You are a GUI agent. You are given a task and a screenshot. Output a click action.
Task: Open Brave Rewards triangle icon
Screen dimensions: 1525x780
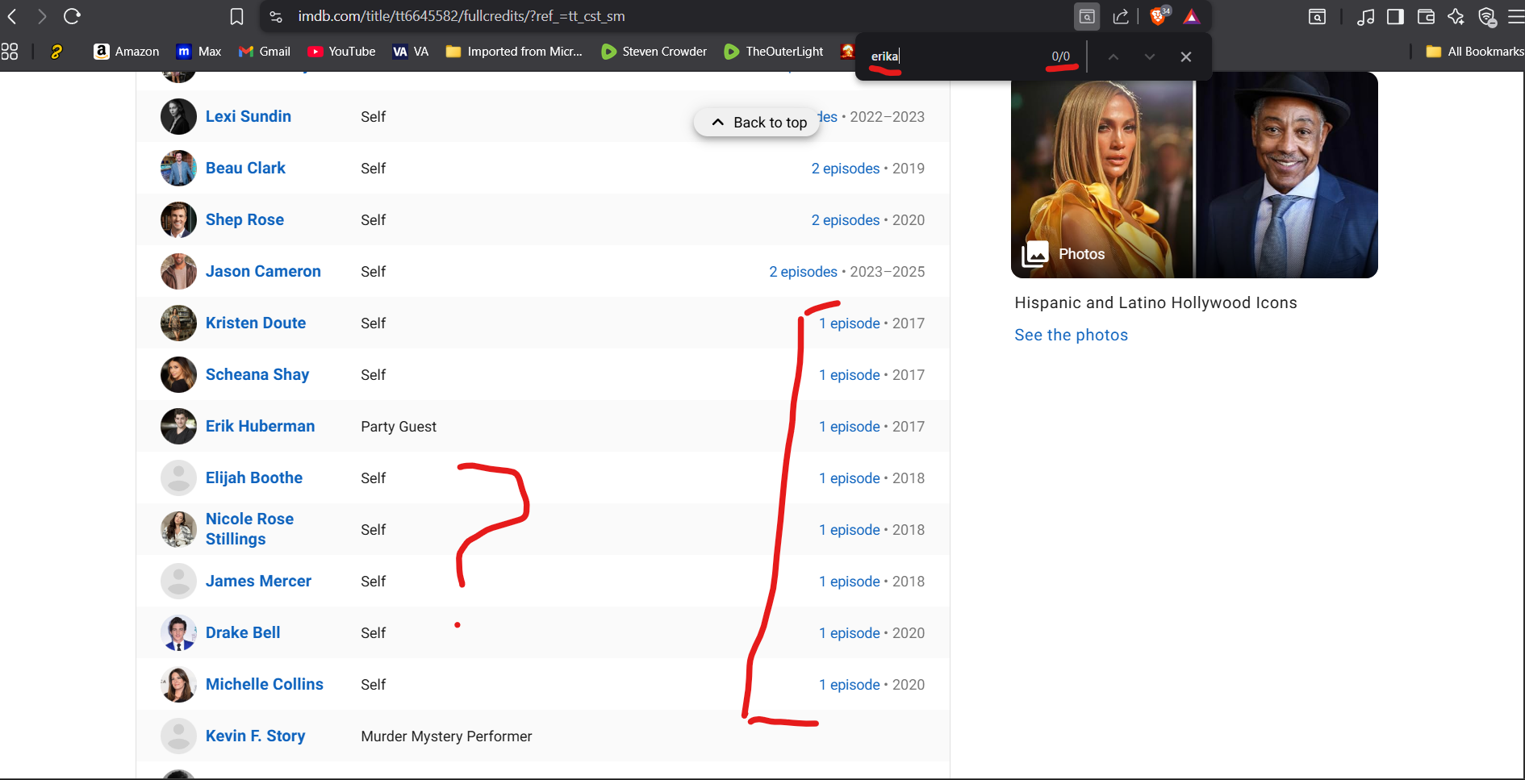(1192, 16)
